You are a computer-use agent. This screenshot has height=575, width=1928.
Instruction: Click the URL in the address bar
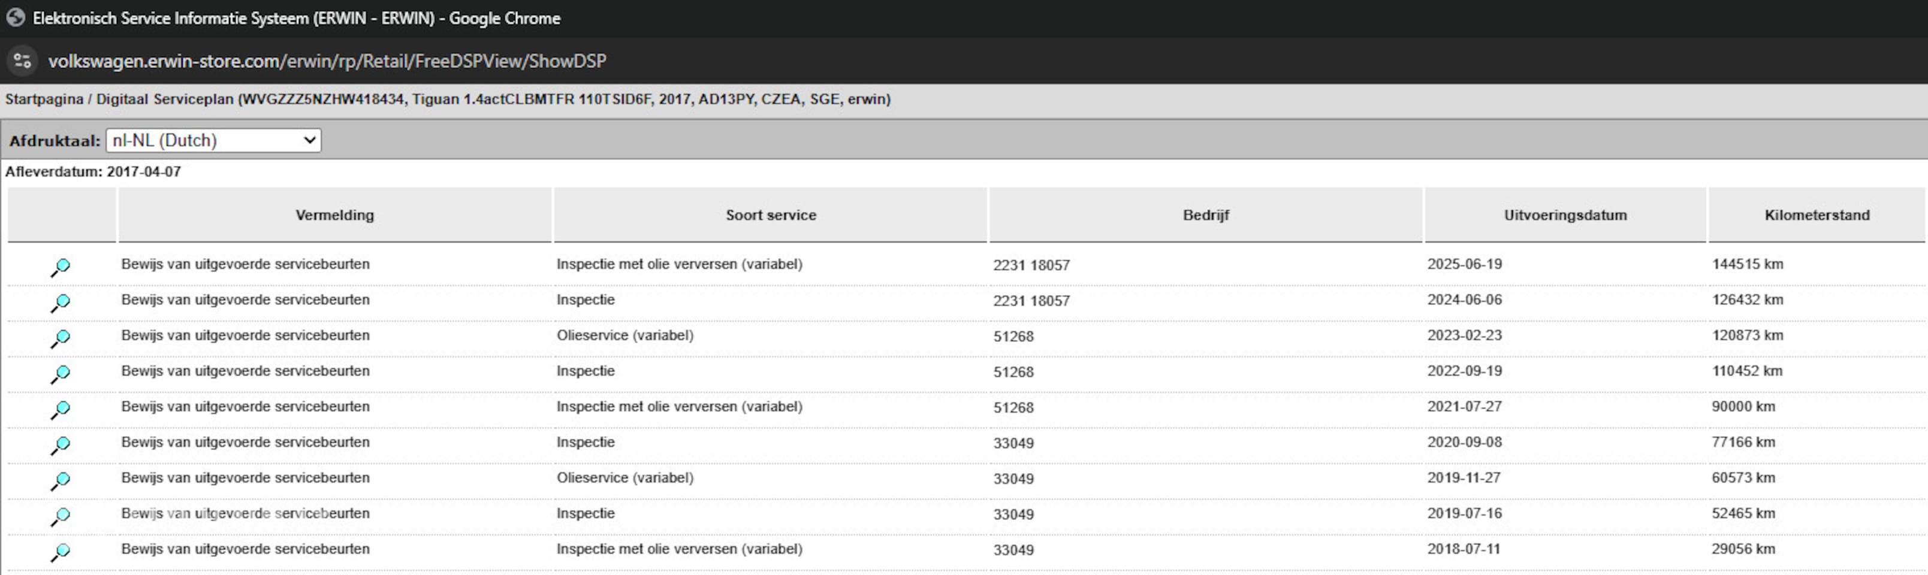point(327,61)
